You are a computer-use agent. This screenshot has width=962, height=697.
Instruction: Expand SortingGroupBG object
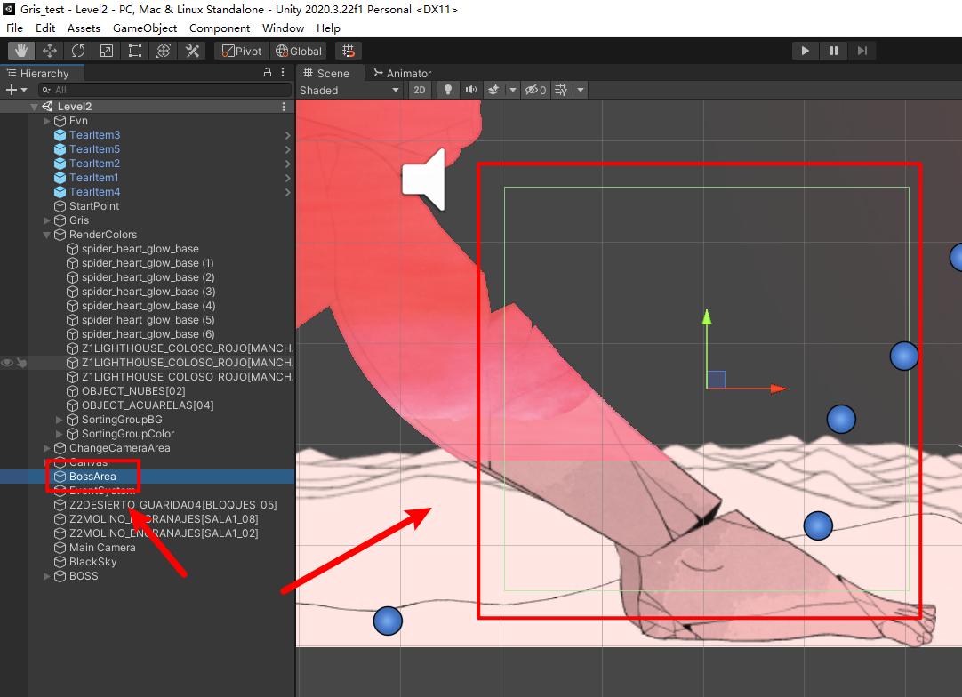(x=60, y=420)
